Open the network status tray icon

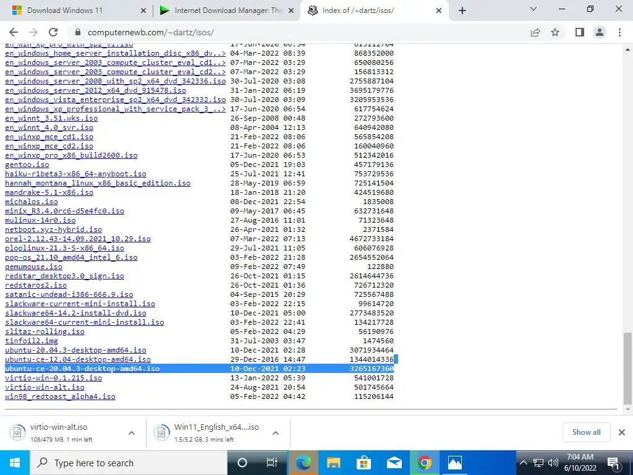(x=538, y=463)
